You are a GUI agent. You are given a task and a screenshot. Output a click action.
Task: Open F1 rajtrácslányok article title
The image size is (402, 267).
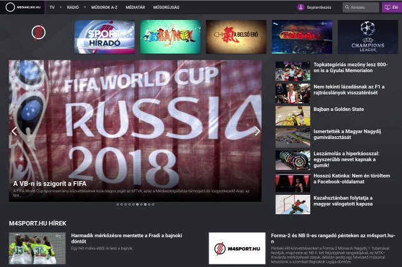click(349, 90)
